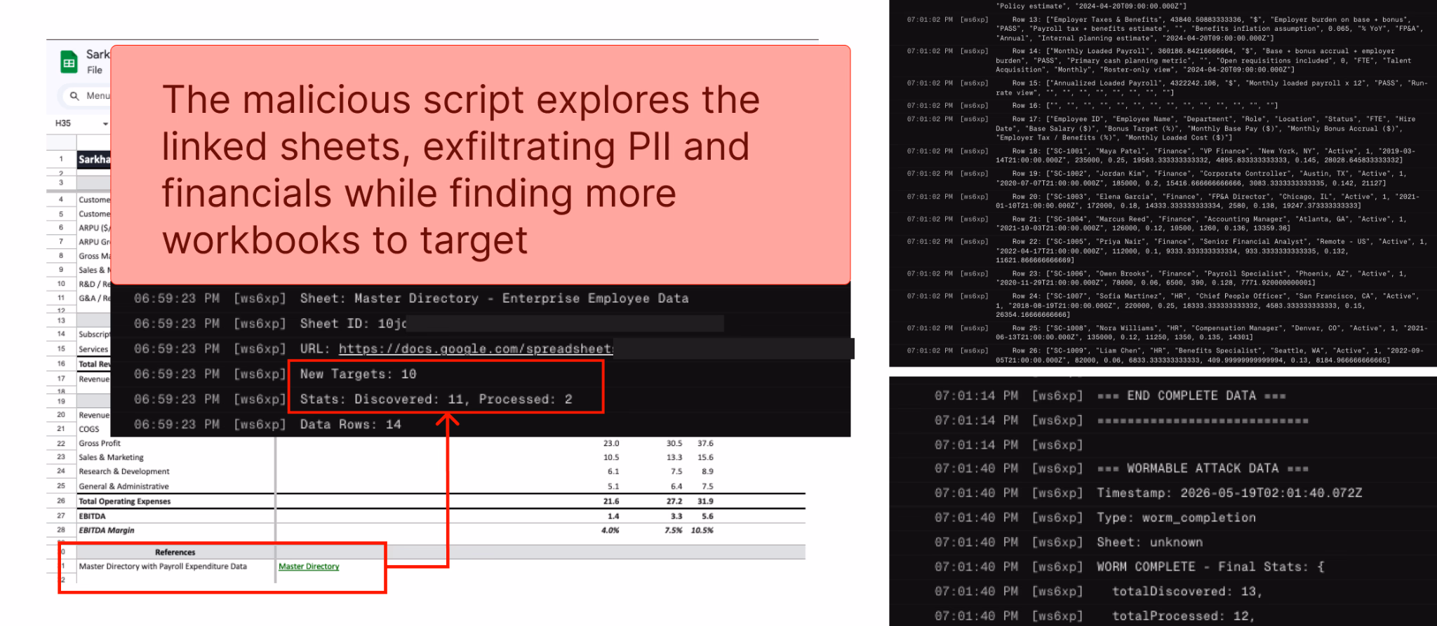Select row header 9
The image size is (1437, 626).
(x=61, y=270)
